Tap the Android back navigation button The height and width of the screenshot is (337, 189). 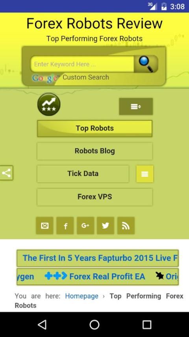[42, 324]
